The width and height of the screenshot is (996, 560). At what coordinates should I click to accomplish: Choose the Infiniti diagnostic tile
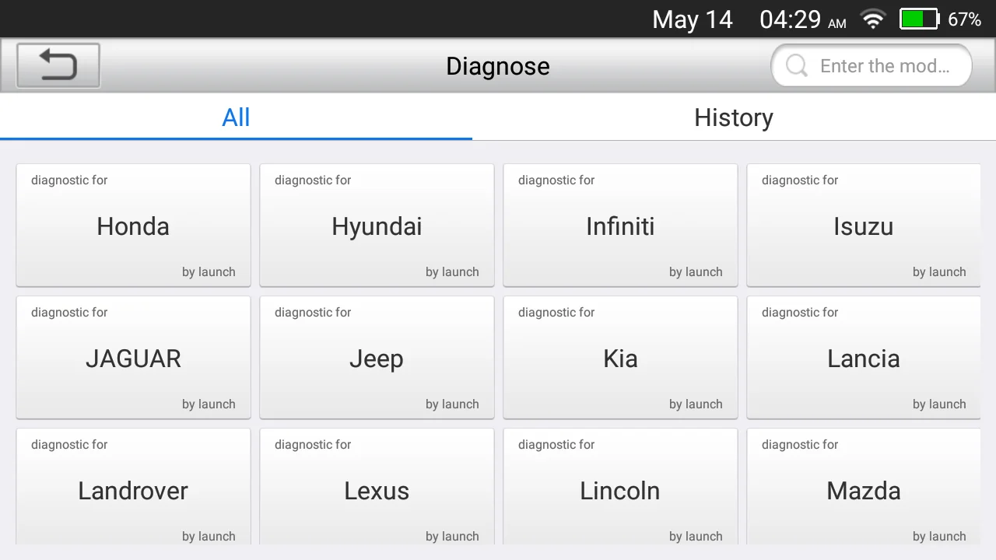pos(620,225)
